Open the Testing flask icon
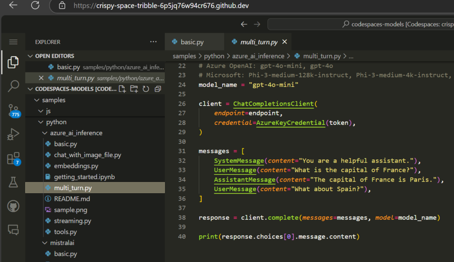 [x=13, y=182]
